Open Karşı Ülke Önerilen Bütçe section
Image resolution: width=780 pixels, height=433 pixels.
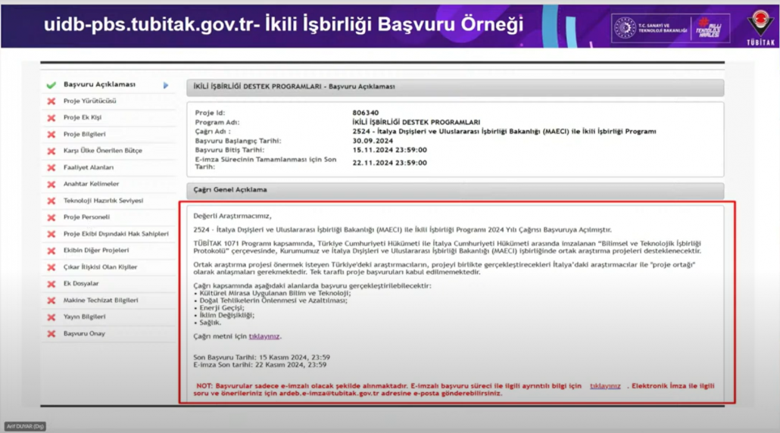pyautogui.click(x=102, y=151)
